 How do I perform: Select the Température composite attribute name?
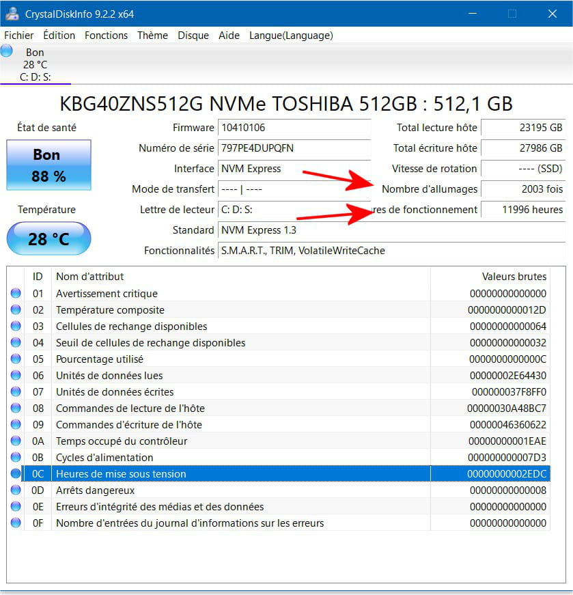point(110,310)
